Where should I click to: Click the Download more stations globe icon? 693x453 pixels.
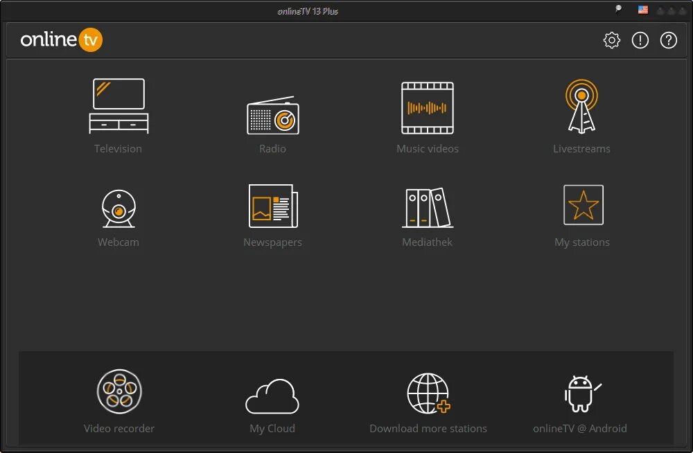point(428,393)
